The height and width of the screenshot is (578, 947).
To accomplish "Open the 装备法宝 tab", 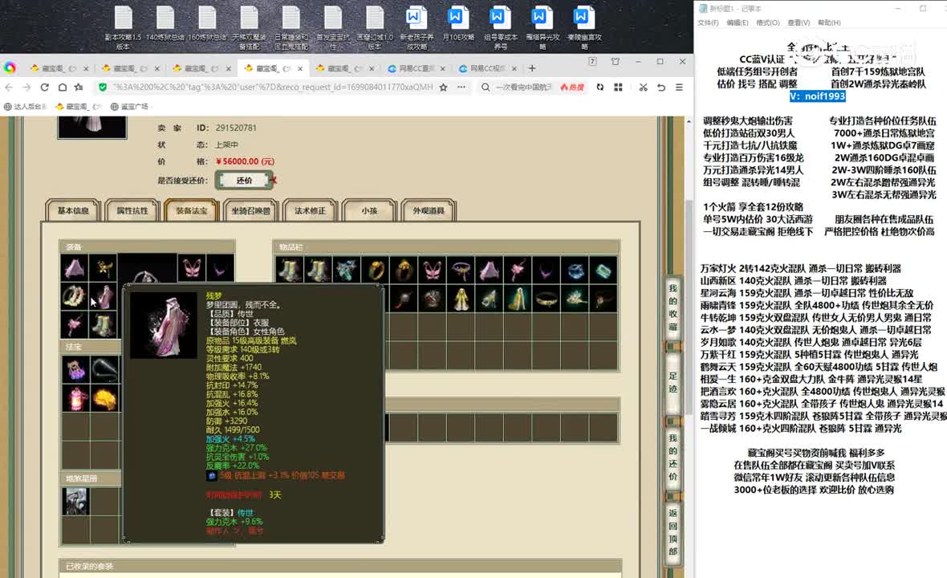I will [x=191, y=211].
